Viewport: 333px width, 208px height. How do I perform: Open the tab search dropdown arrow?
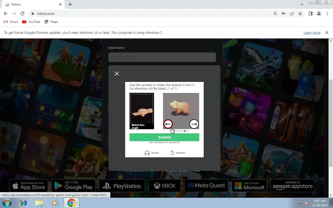coord(302,4)
